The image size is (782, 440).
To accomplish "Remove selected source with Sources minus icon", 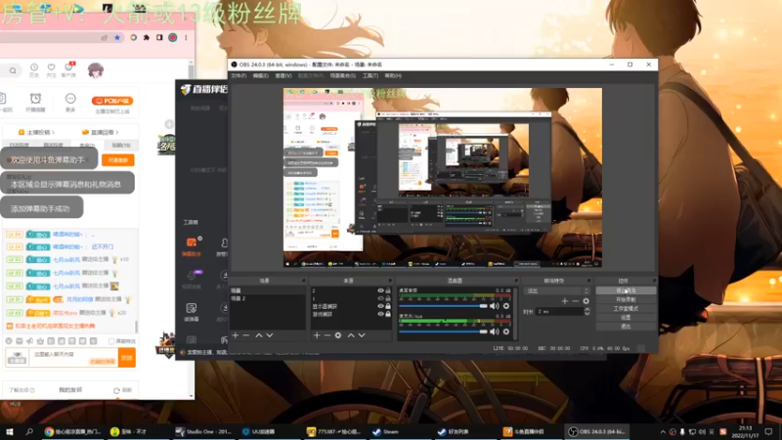I will click(x=327, y=335).
